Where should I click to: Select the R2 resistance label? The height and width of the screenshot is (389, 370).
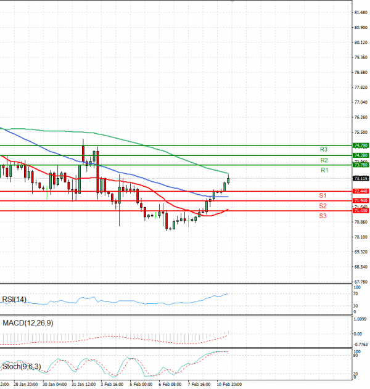(324, 160)
